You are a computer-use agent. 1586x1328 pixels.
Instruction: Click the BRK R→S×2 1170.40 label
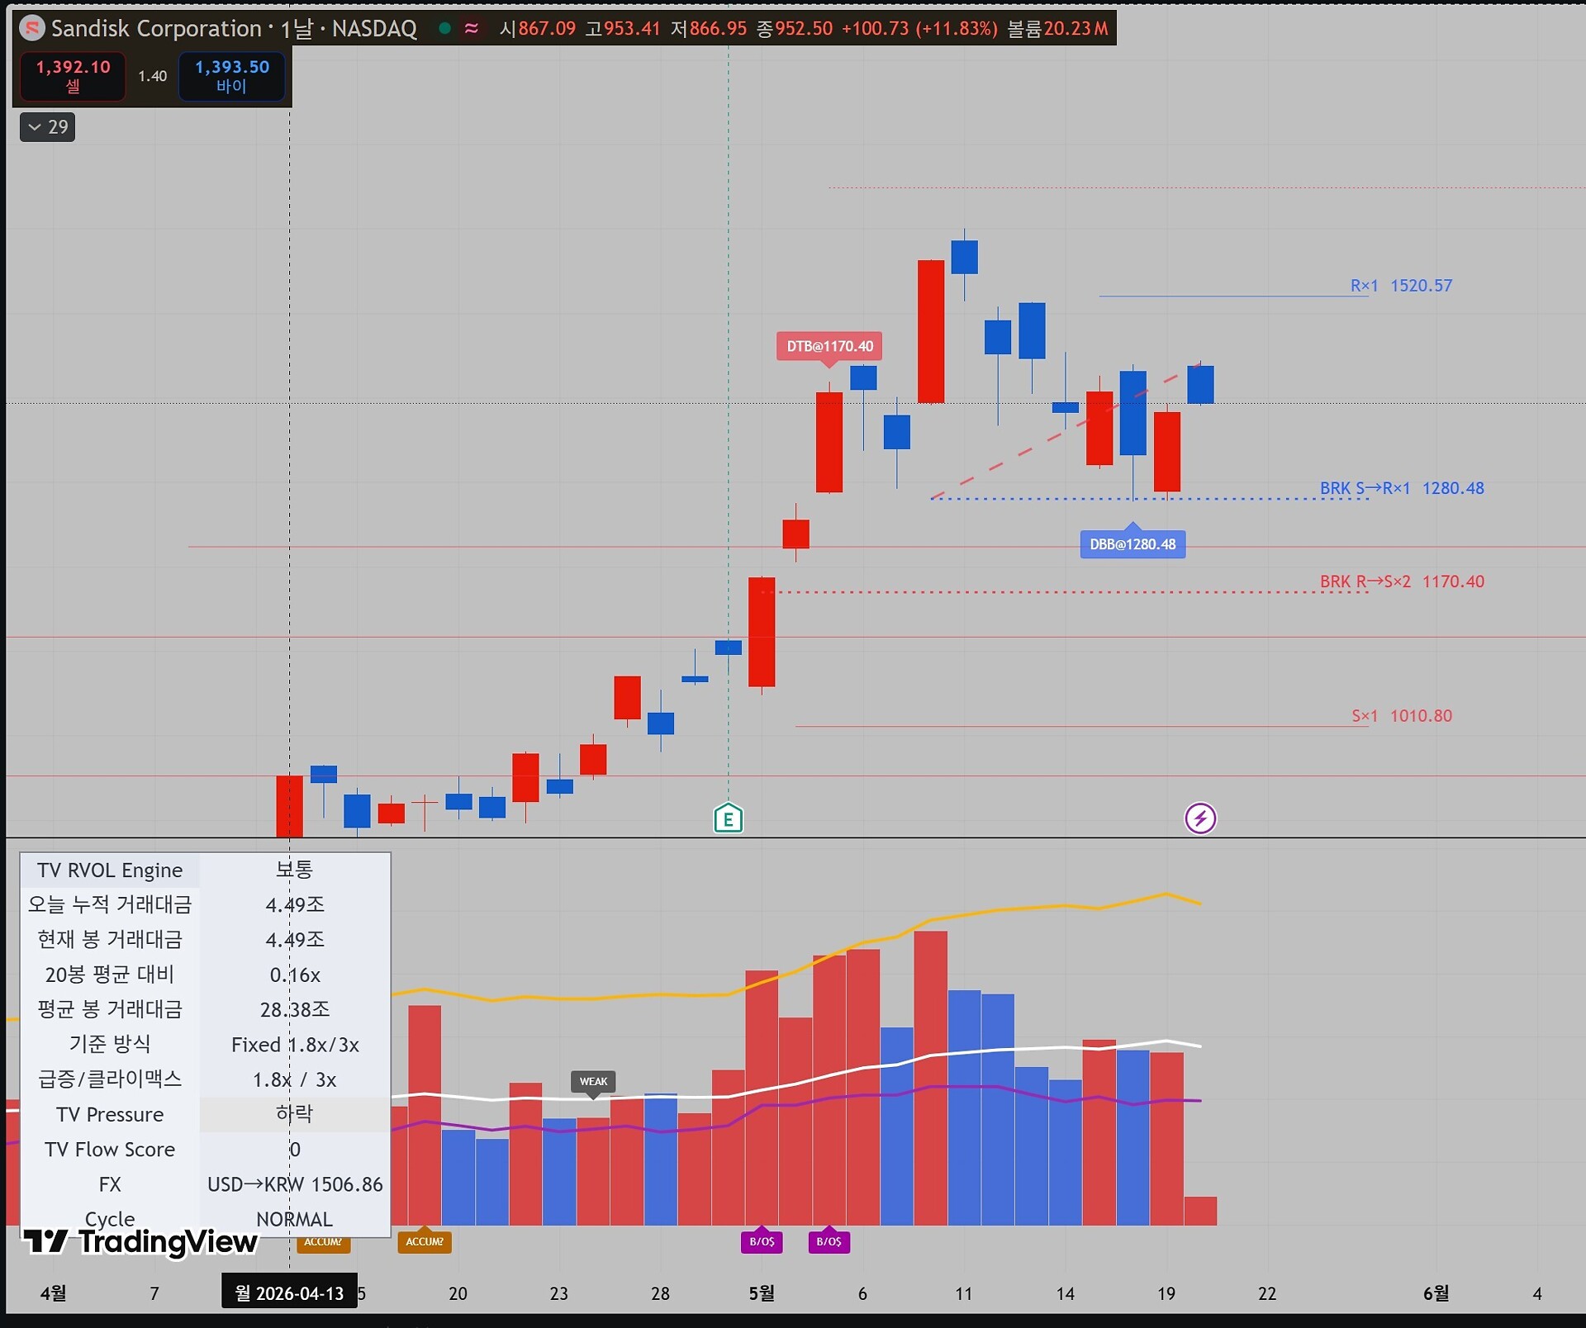[1402, 581]
